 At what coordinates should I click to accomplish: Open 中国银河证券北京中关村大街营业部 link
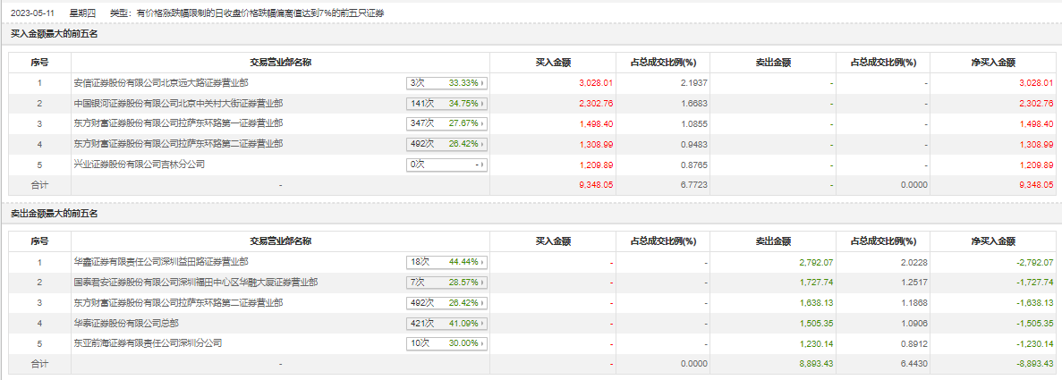coord(178,103)
